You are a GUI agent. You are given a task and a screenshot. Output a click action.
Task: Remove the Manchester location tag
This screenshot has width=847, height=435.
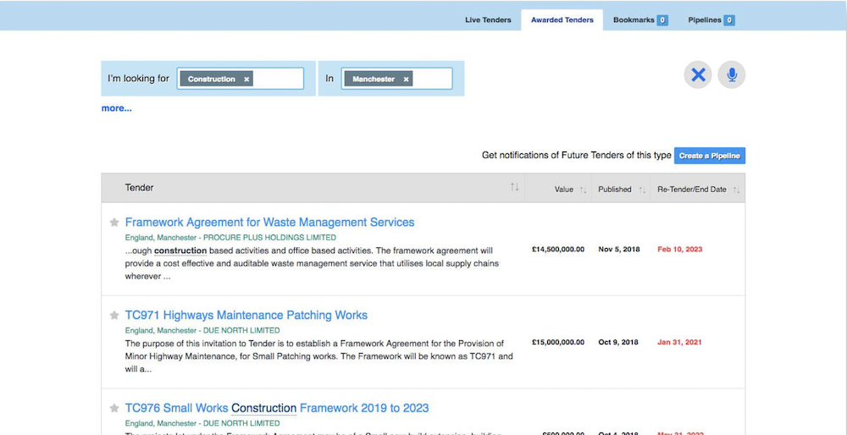point(406,80)
